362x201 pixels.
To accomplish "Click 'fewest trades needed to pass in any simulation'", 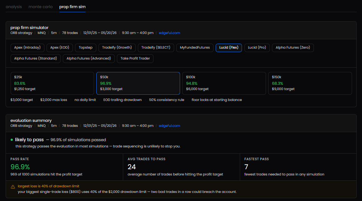I will (284, 174).
